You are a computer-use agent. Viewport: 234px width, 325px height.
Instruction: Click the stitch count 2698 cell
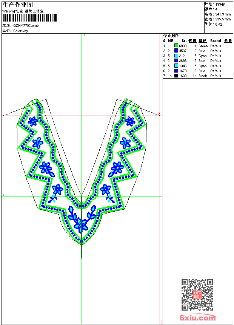(x=183, y=61)
